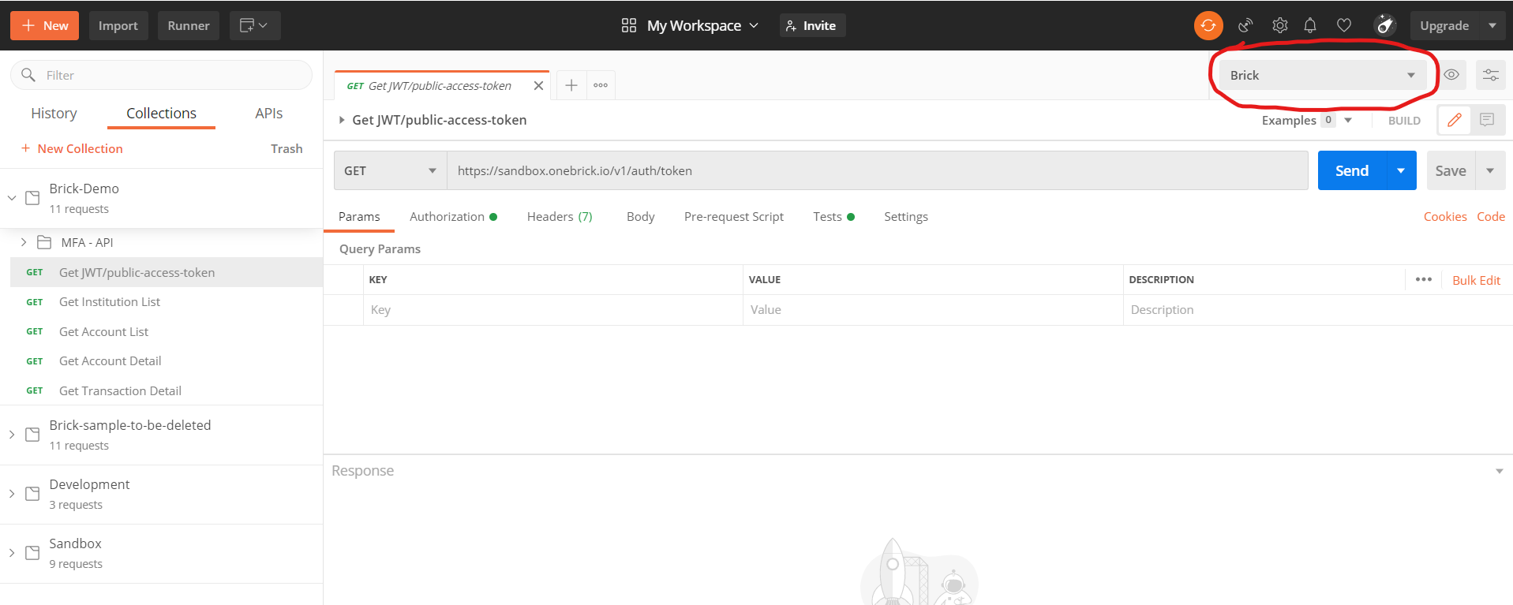Click the new window dropdown icon

(x=255, y=25)
